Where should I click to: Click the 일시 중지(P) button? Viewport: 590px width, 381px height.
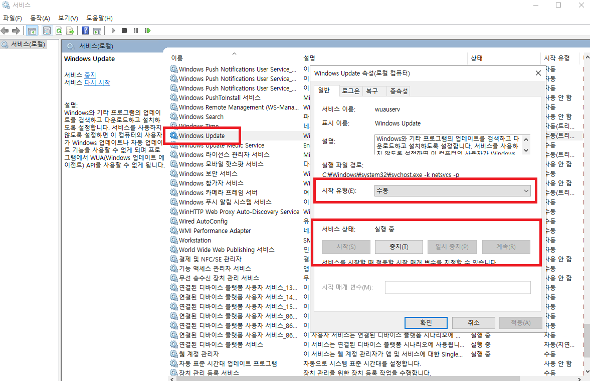point(452,246)
